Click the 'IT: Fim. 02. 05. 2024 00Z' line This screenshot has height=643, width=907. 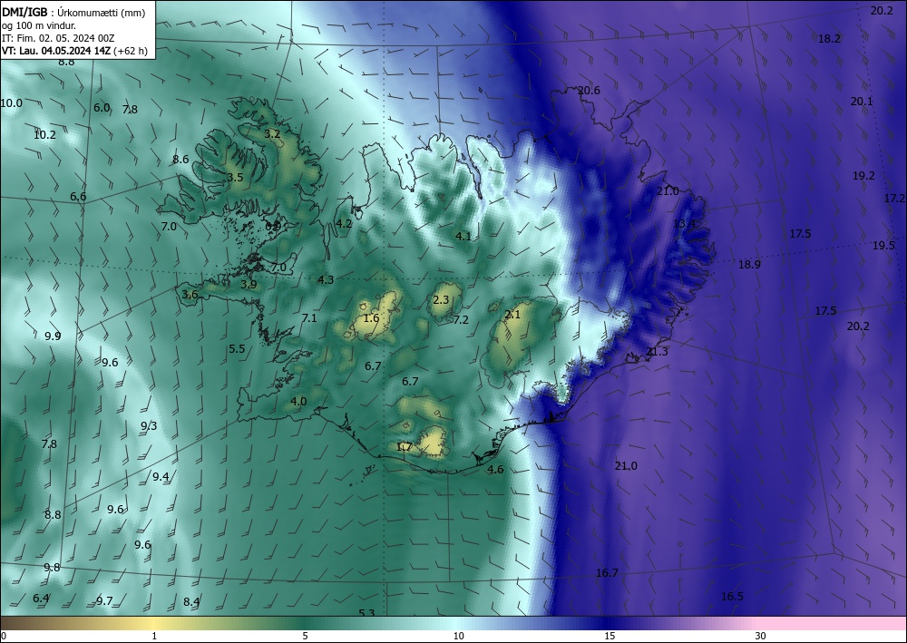click(x=58, y=38)
